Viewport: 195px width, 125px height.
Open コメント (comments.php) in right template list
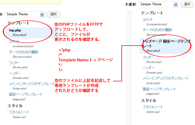(x=148, y=19)
